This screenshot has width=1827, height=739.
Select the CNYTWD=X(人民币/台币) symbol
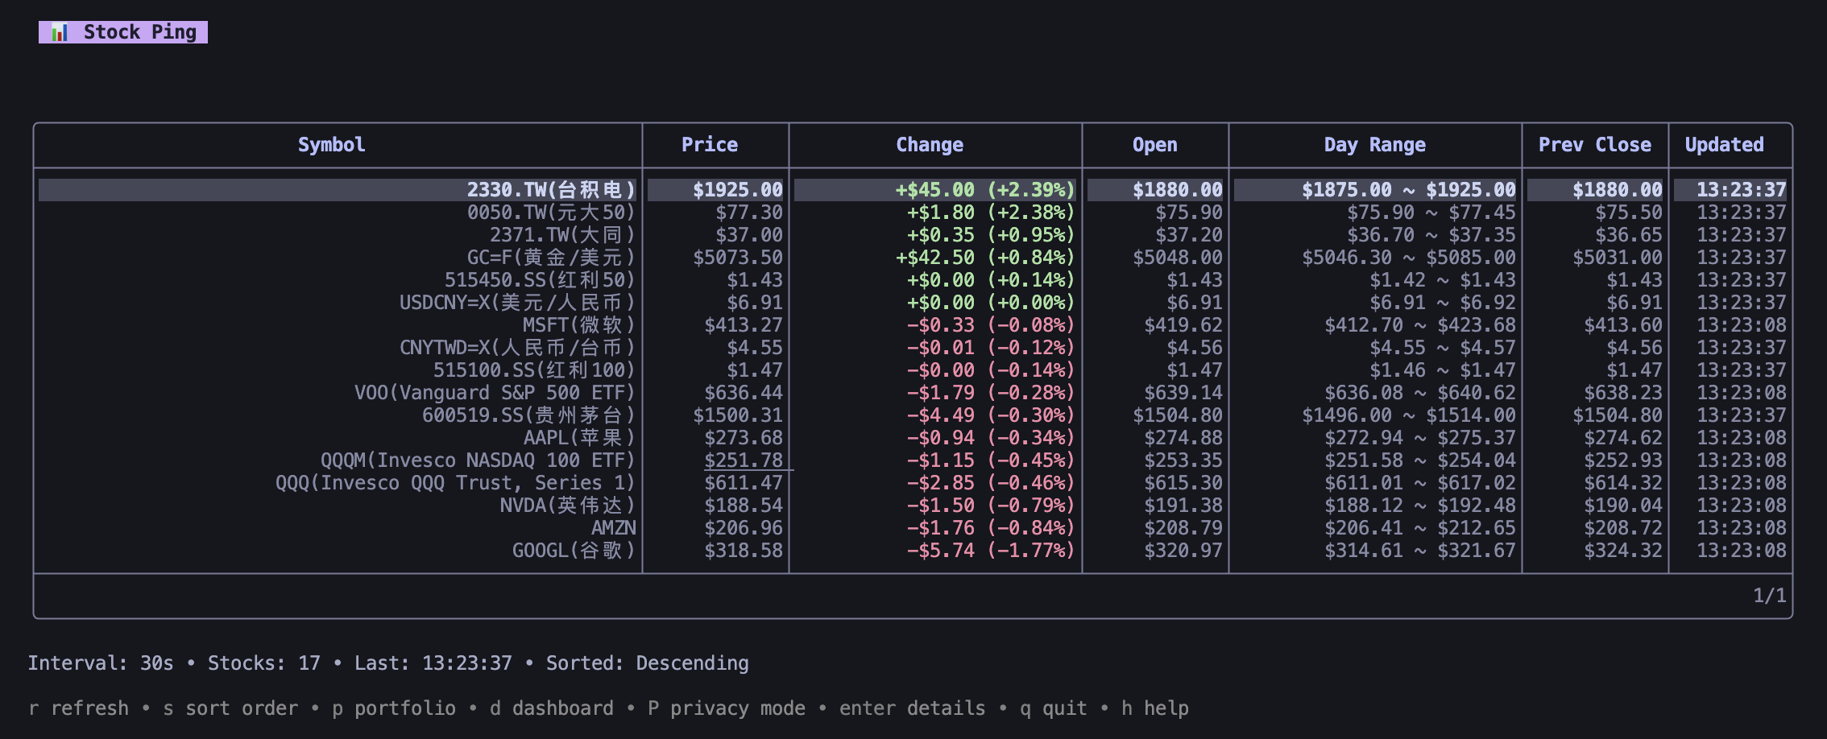tap(517, 348)
